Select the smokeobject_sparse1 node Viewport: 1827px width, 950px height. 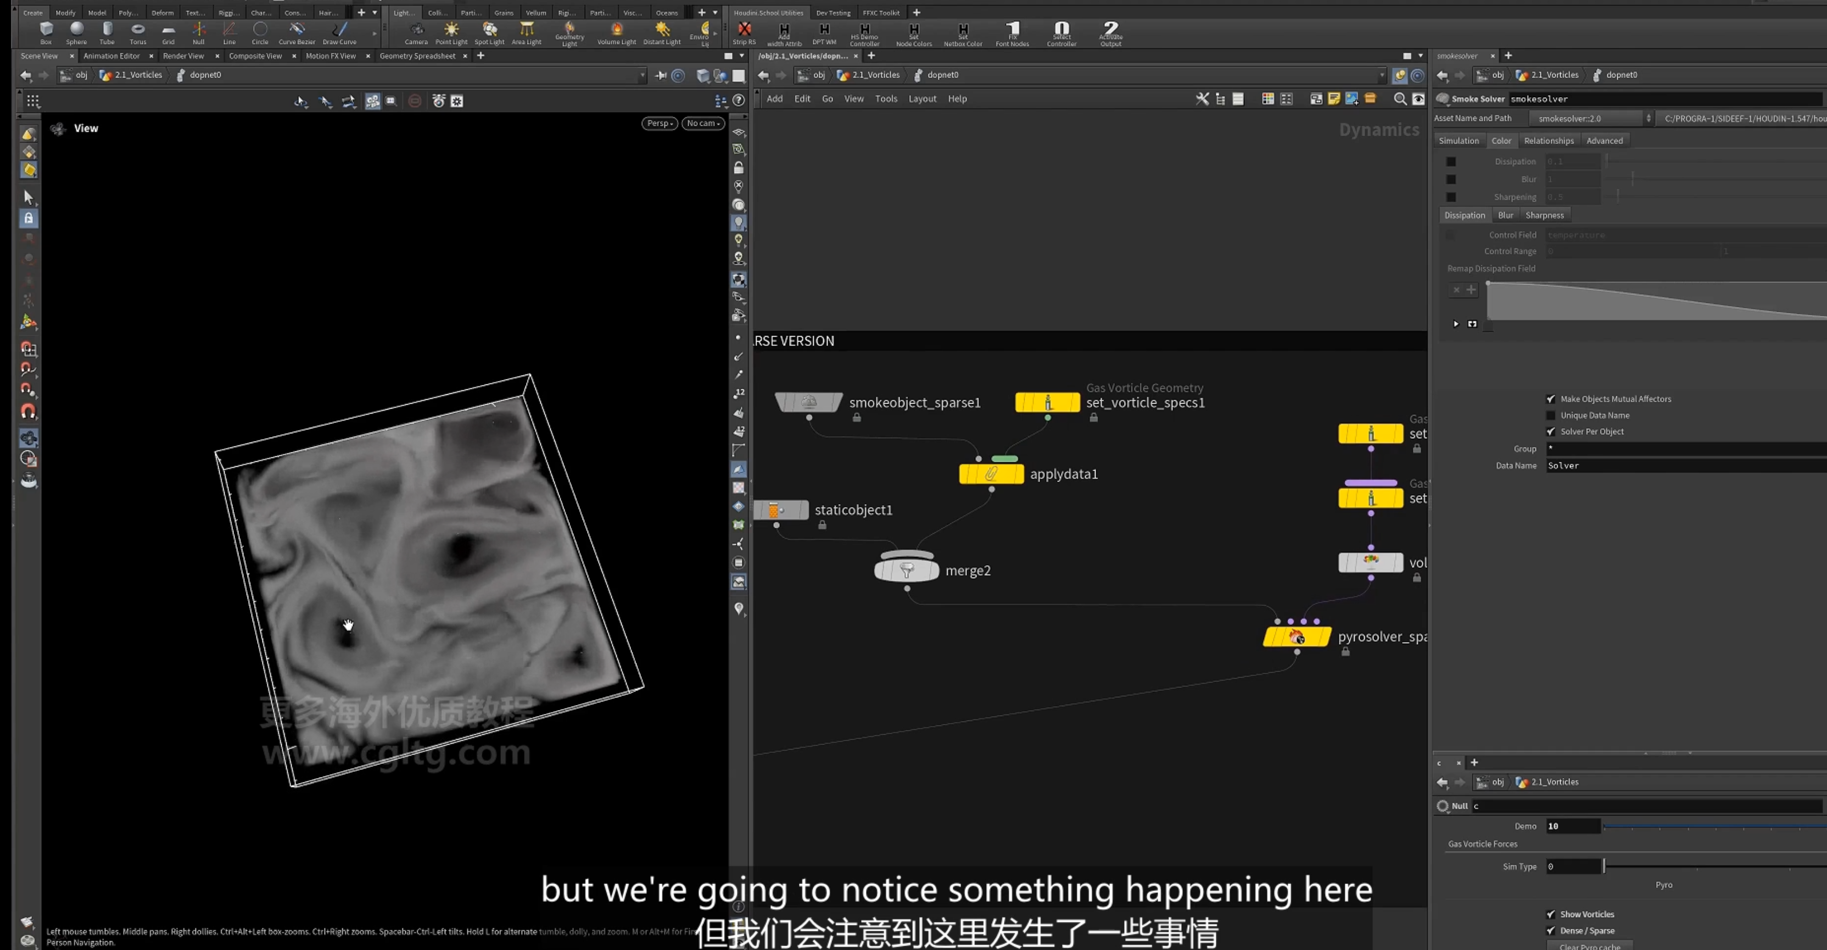pyautogui.click(x=808, y=403)
